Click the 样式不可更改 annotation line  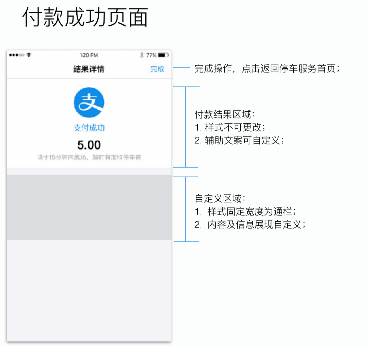tap(230, 127)
